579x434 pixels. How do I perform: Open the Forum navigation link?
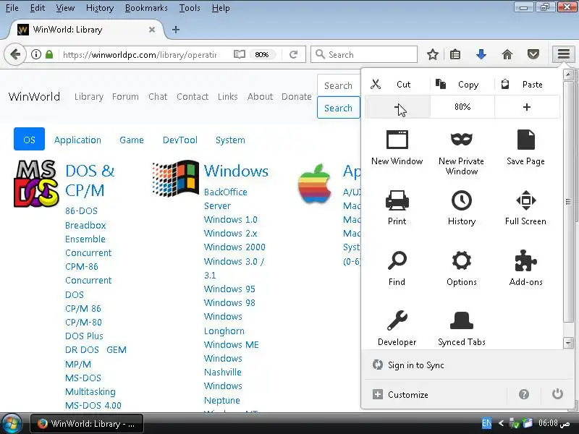click(125, 97)
